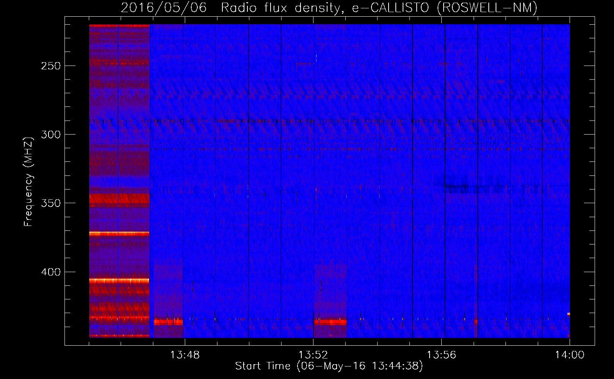Click the 350 frequency tick label
Screen dimensions: 614x379
point(51,203)
